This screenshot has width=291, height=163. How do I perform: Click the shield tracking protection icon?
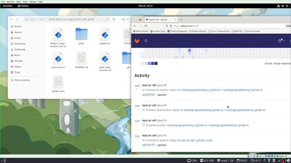click(167, 26)
